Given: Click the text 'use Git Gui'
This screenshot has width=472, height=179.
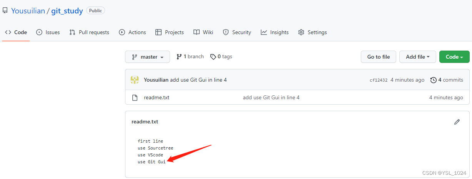Looking at the screenshot, I should click(152, 162).
